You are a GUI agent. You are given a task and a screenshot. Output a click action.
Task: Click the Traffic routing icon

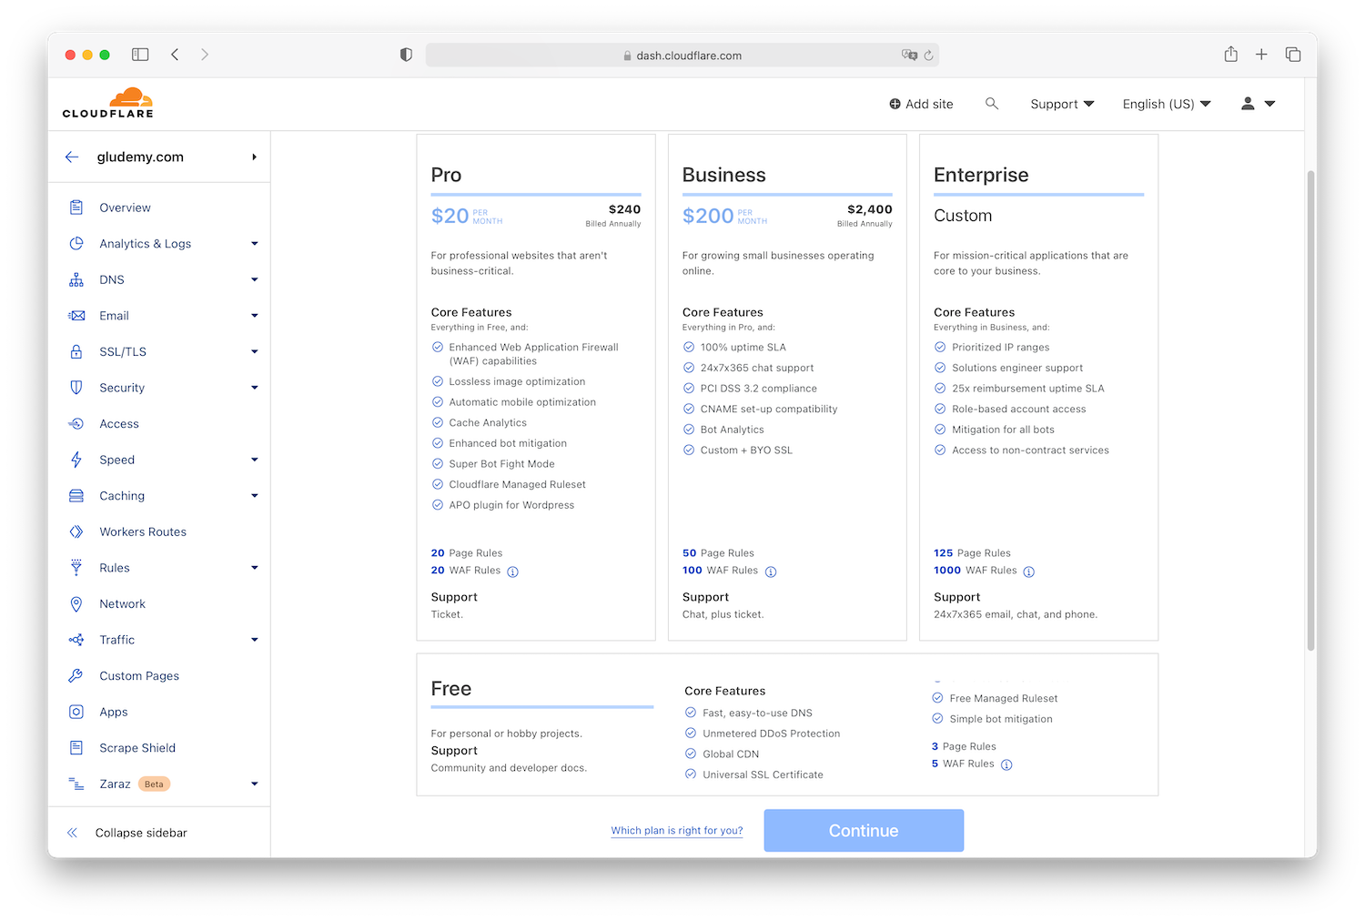coord(76,640)
